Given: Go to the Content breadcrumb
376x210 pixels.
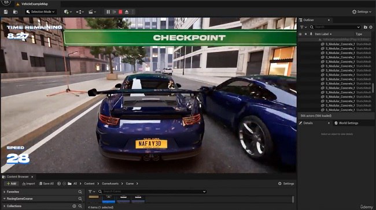Looking at the screenshot, I should (x=89, y=183).
